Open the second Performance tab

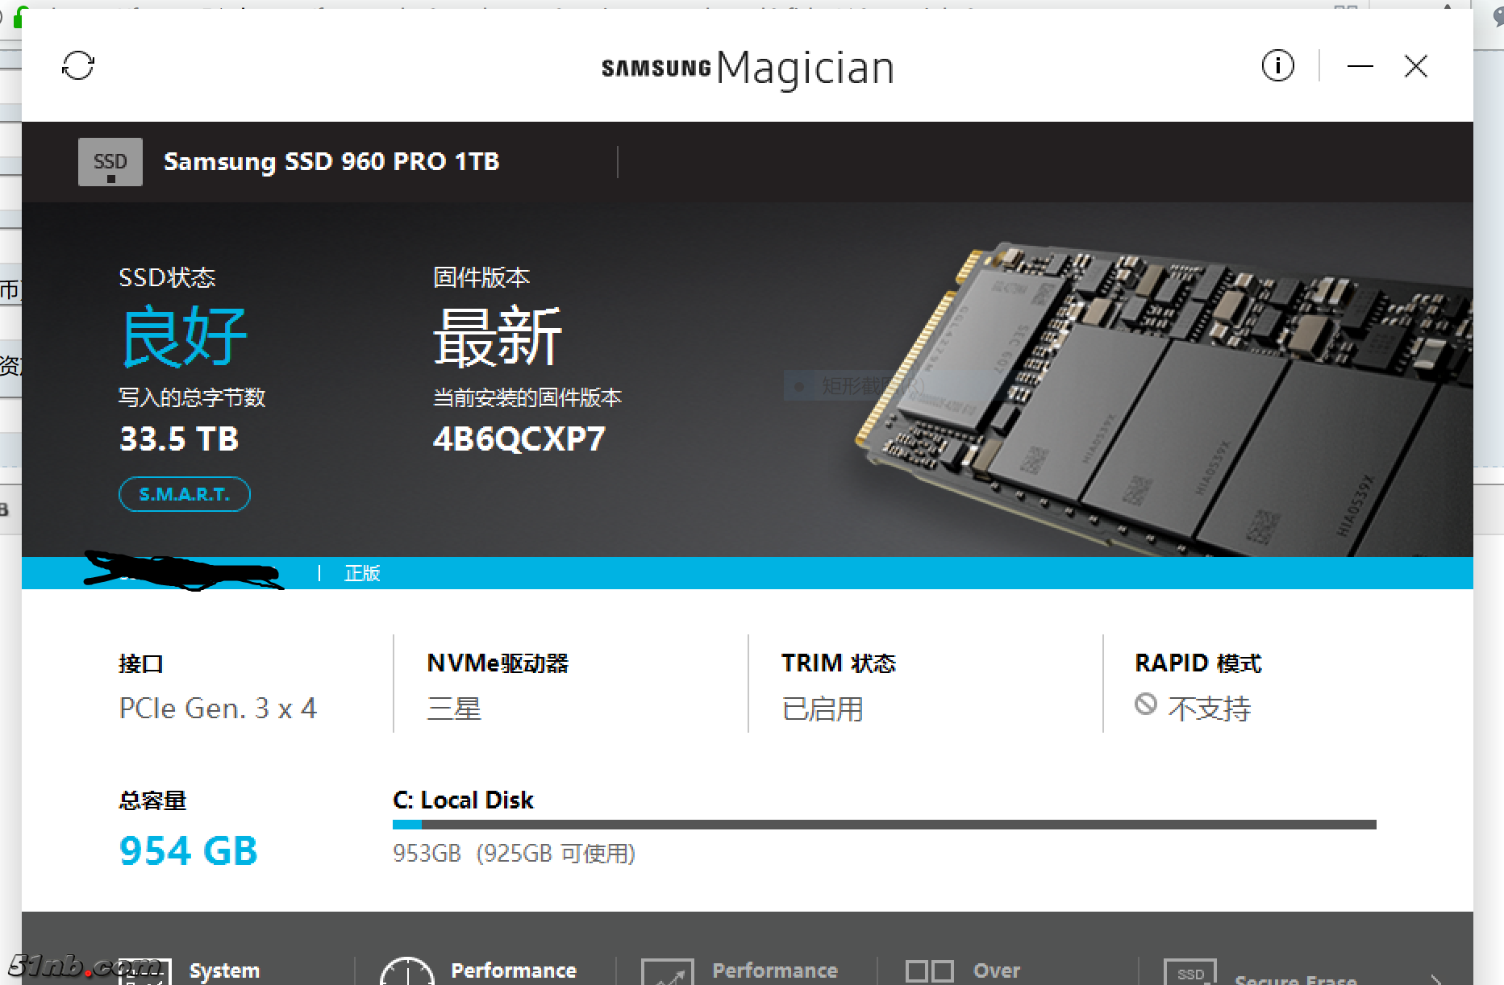click(x=775, y=970)
